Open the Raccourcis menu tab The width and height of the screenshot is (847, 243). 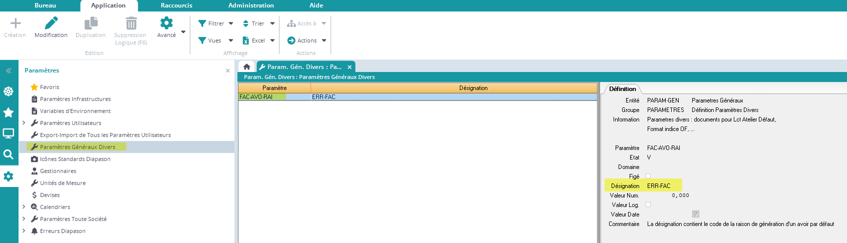point(176,5)
